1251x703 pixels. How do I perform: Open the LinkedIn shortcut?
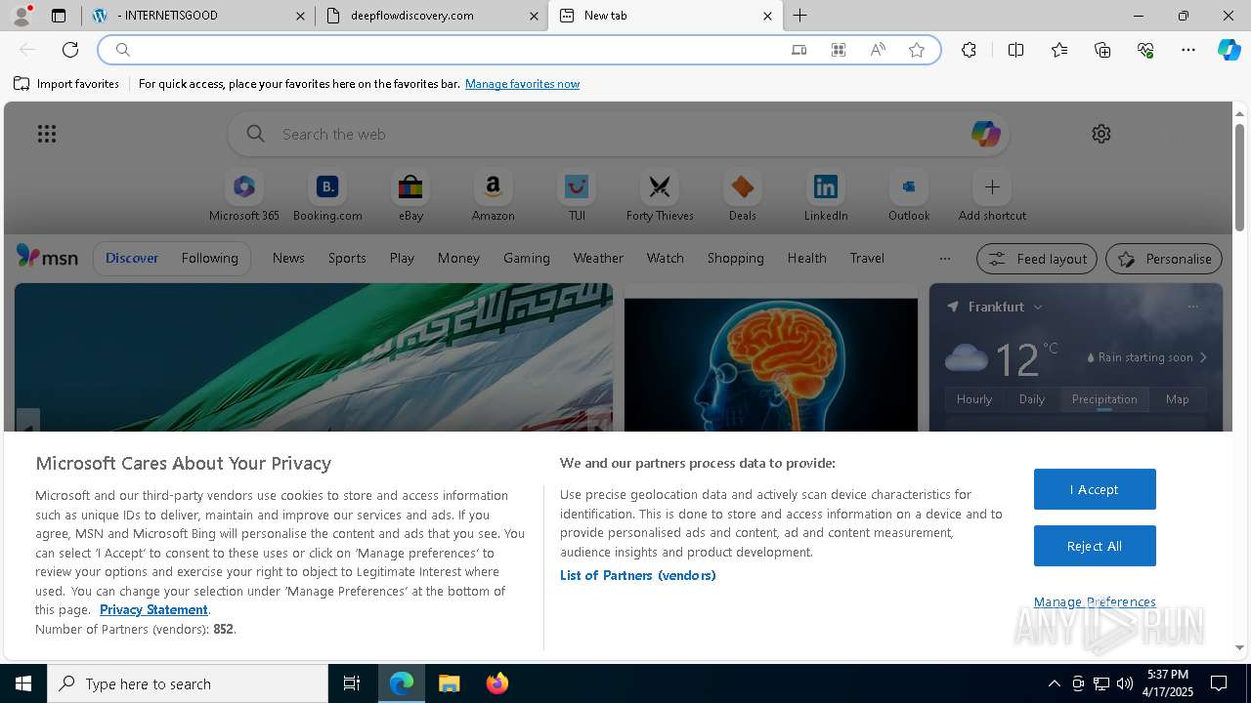coord(826,196)
